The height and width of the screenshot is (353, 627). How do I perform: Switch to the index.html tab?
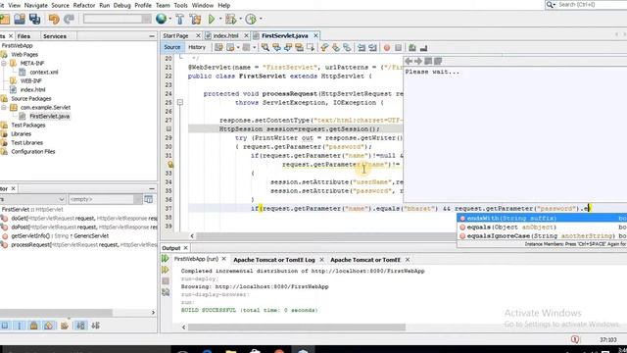[x=225, y=35]
